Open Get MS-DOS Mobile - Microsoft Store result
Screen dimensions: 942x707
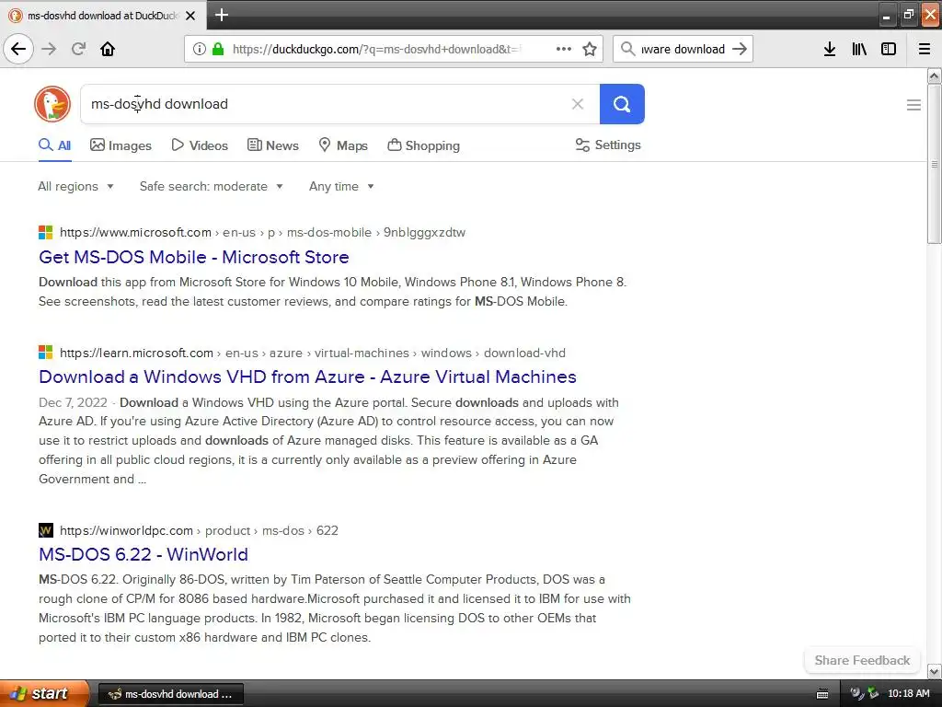(x=193, y=258)
